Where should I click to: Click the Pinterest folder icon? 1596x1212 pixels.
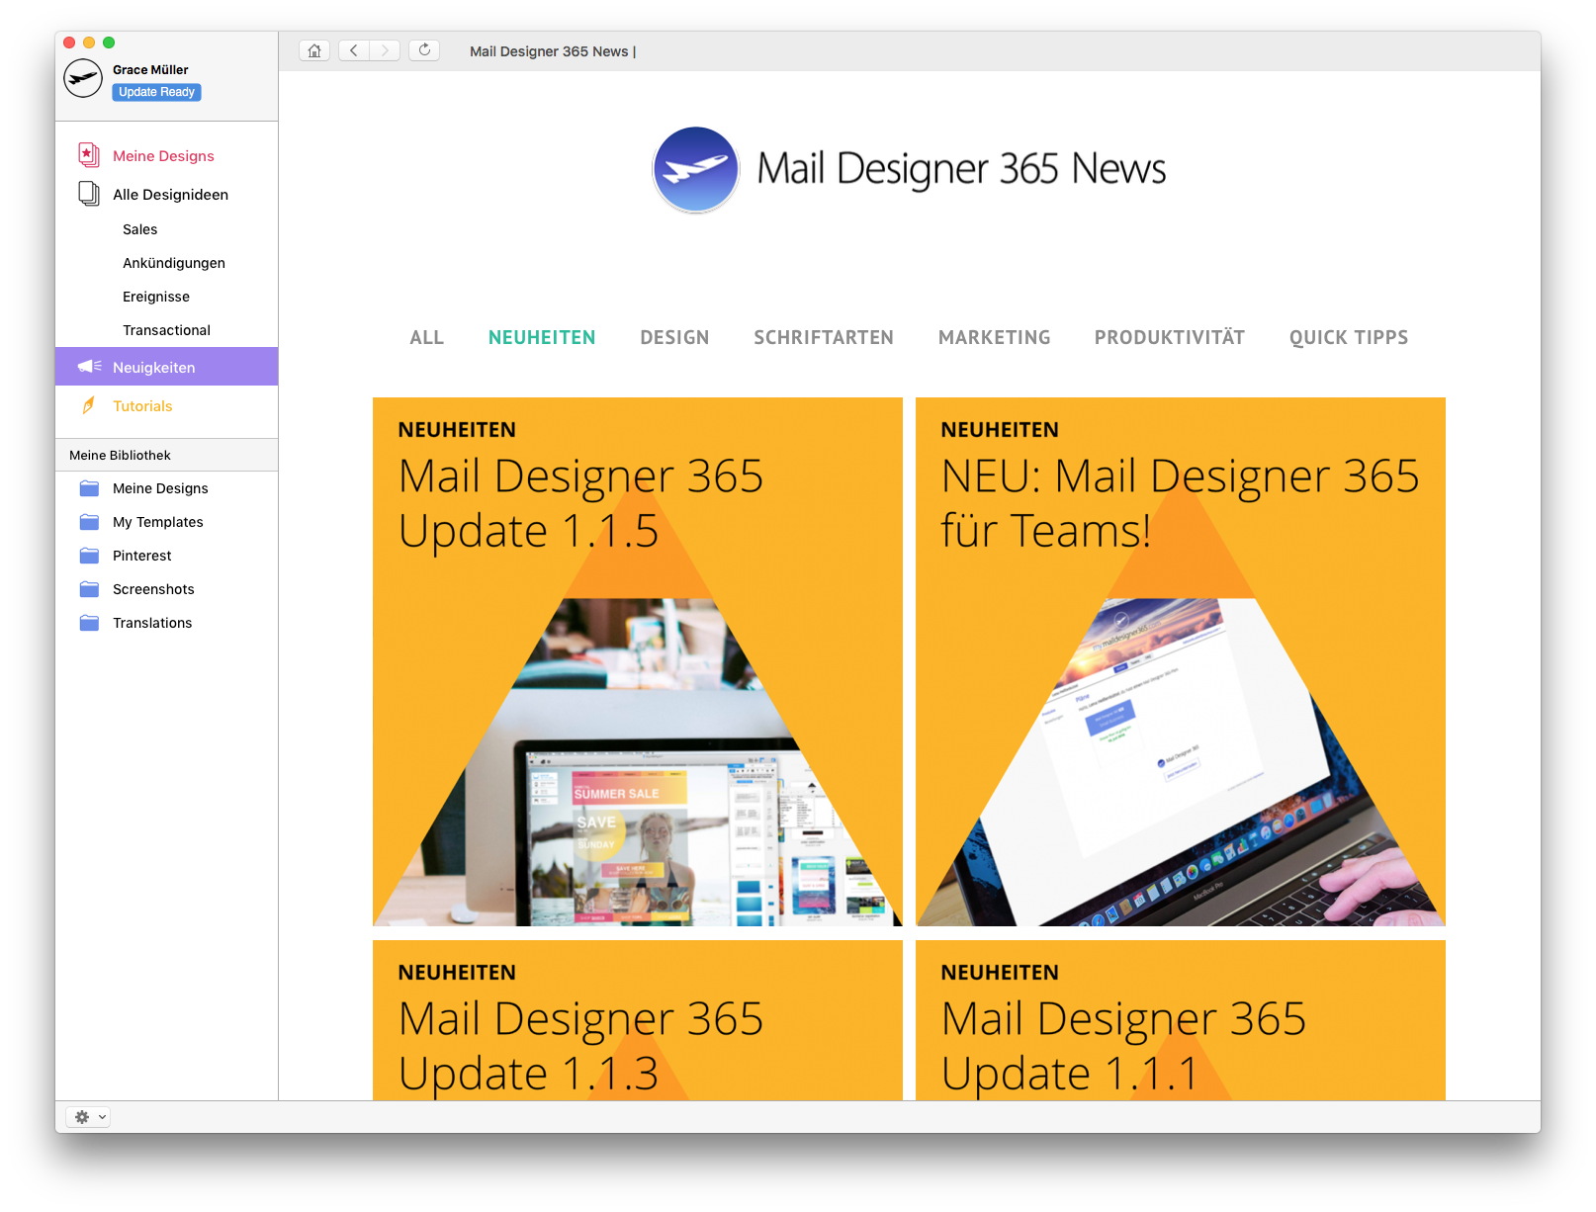(x=89, y=556)
